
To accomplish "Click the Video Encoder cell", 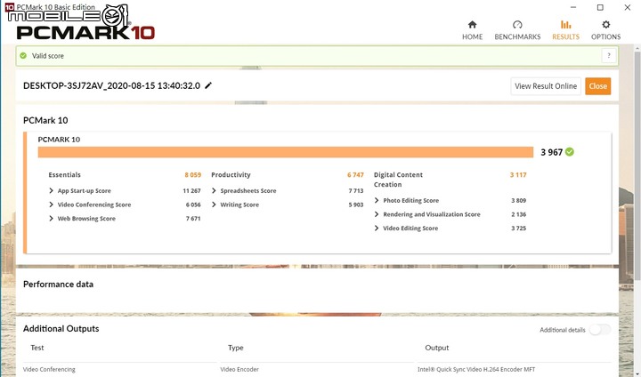I will pos(239,369).
